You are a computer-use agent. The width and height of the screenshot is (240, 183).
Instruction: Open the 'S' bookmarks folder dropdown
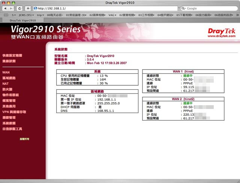click(x=14, y=15)
